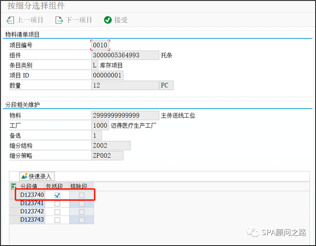Screen dimensions: 316x246
Task: Click the 主传送线工位 material description
Action: click(178, 116)
